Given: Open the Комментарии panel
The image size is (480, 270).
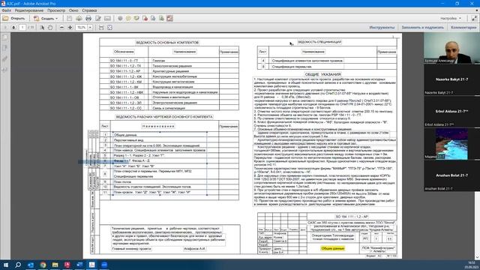Looking at the screenshot, I should tap(463, 28).
